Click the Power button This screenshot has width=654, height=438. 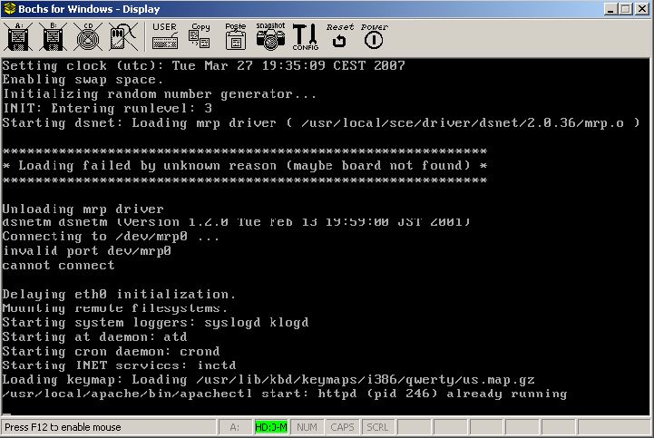pyautogui.click(x=374, y=36)
